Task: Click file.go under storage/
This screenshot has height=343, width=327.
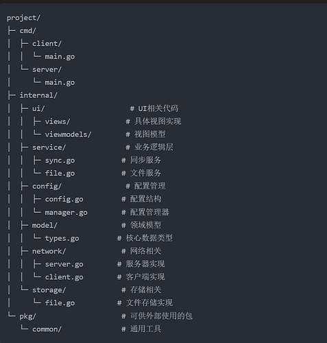Action: 60,303
